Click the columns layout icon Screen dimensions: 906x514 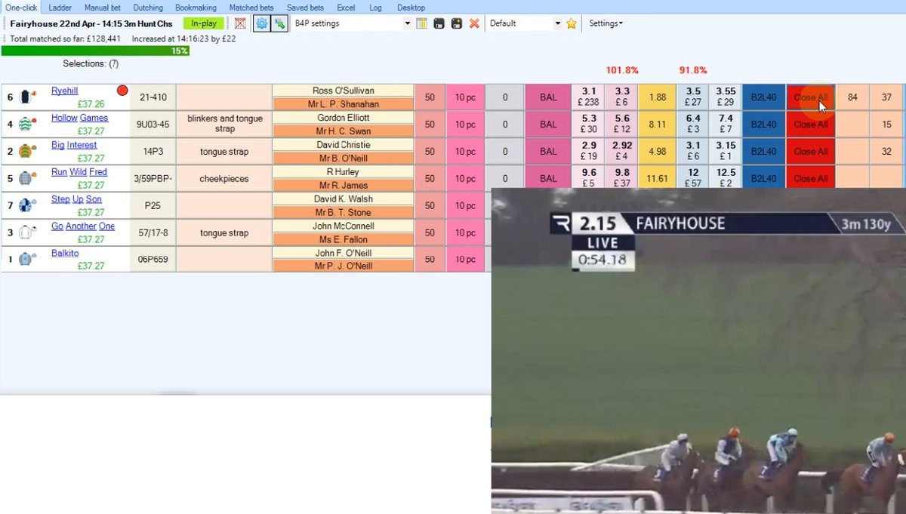[421, 23]
